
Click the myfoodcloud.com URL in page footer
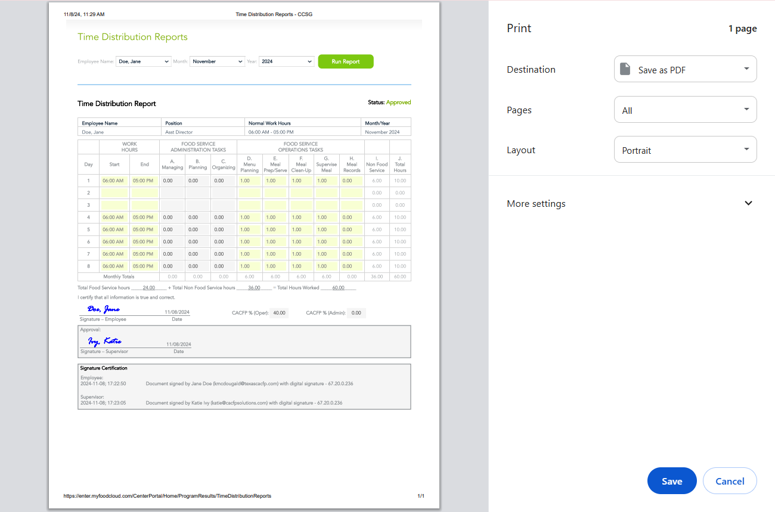168,496
